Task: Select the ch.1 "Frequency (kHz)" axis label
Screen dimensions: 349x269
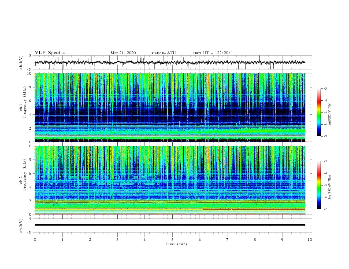Action: pos(25,102)
